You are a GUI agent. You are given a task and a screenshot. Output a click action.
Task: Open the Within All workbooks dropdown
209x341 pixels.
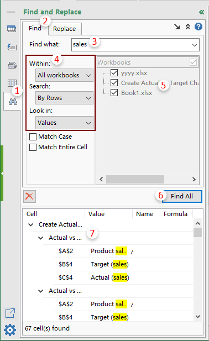[x=64, y=75]
